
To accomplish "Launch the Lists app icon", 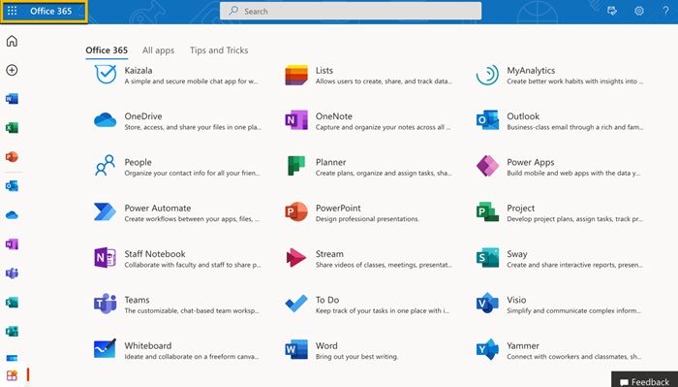I will [296, 75].
